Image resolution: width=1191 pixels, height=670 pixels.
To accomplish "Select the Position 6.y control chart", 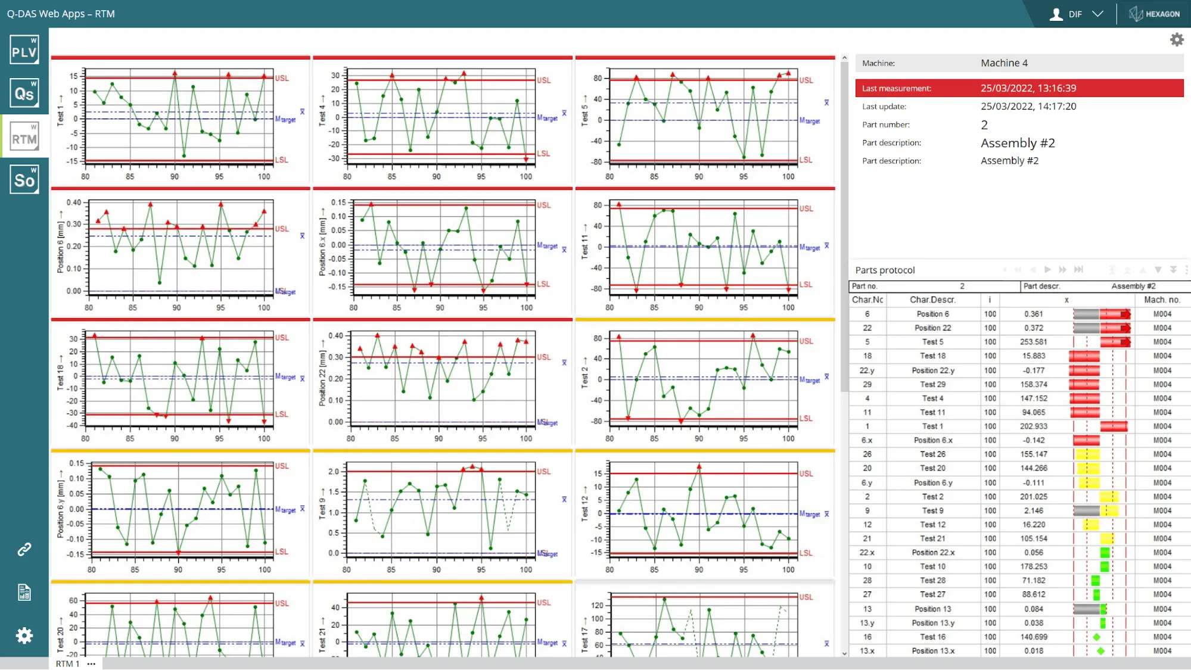I will pos(181,515).
